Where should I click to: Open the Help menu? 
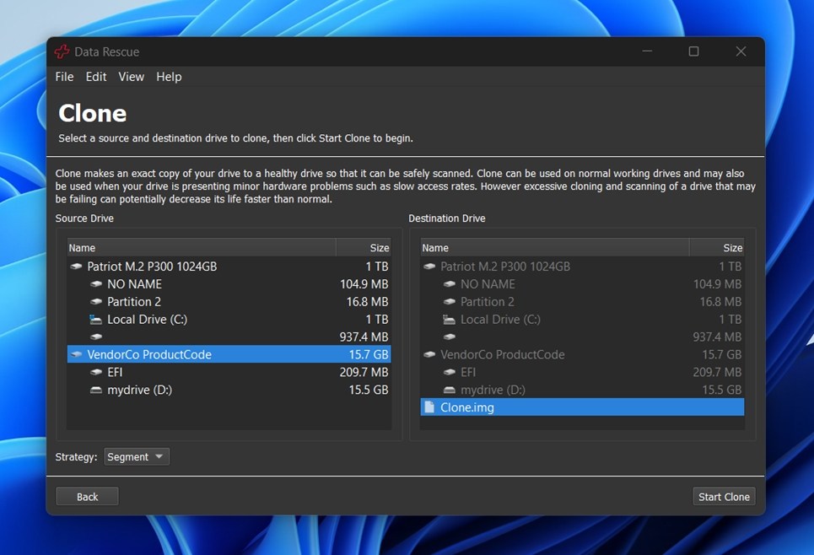[169, 77]
